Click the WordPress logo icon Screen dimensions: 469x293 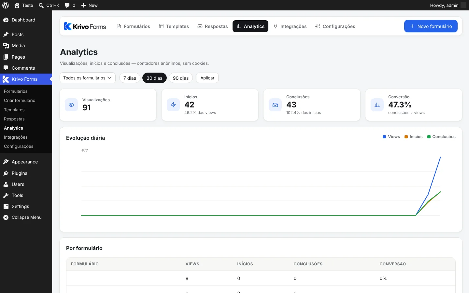point(6,5)
